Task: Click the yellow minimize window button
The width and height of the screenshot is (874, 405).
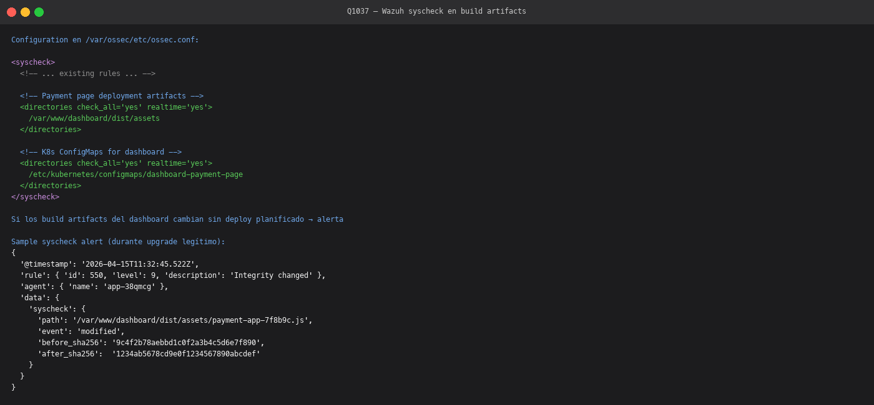Action: click(x=25, y=12)
